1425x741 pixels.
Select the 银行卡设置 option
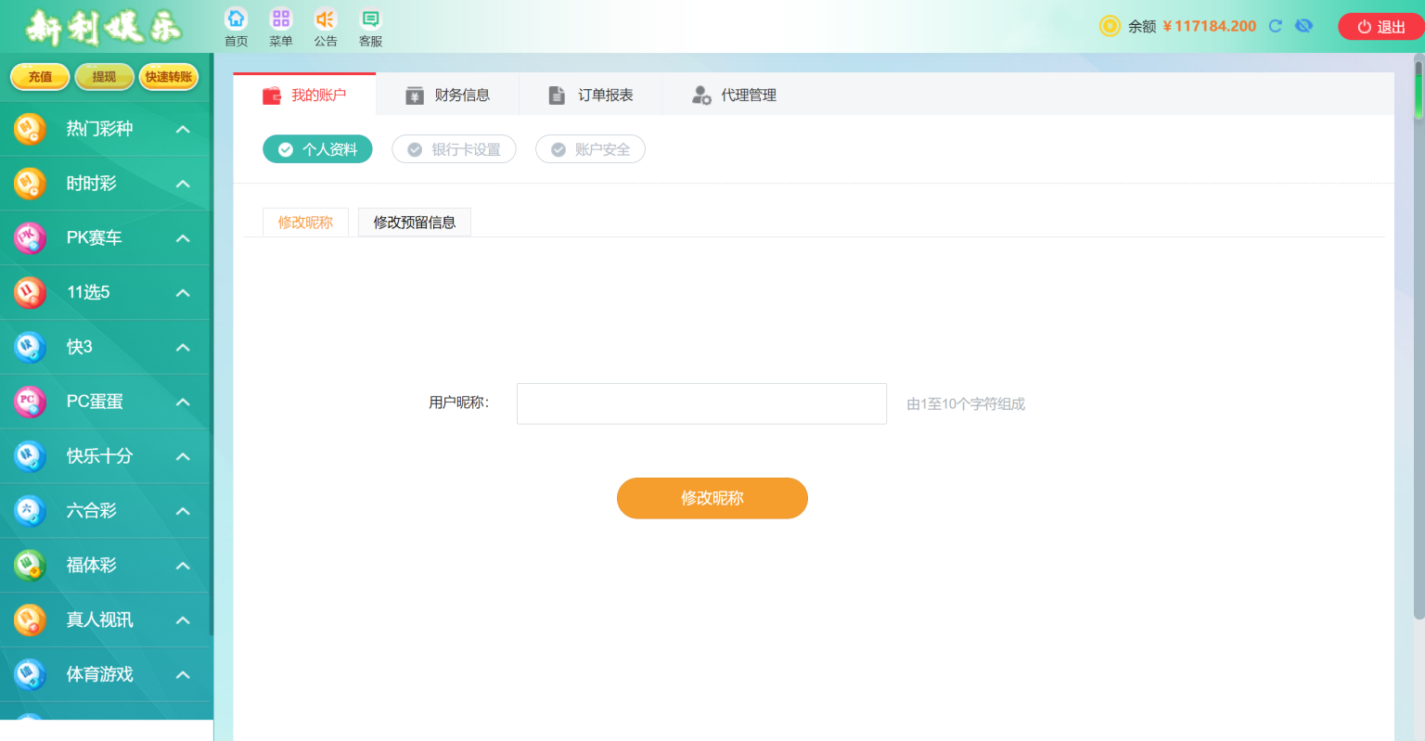(454, 149)
